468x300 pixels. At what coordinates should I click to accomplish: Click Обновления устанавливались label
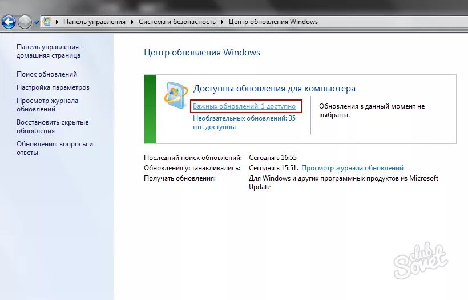coord(192,168)
